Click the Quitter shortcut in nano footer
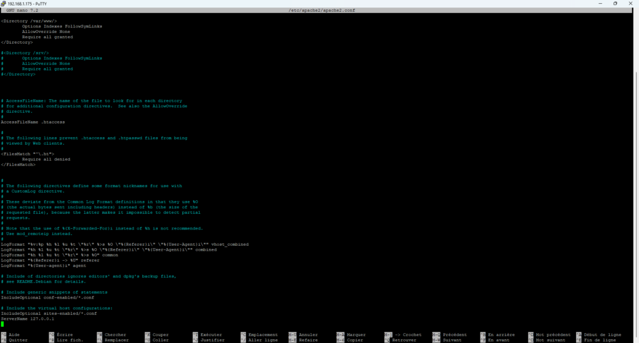The width and height of the screenshot is (639, 343). 18,340
